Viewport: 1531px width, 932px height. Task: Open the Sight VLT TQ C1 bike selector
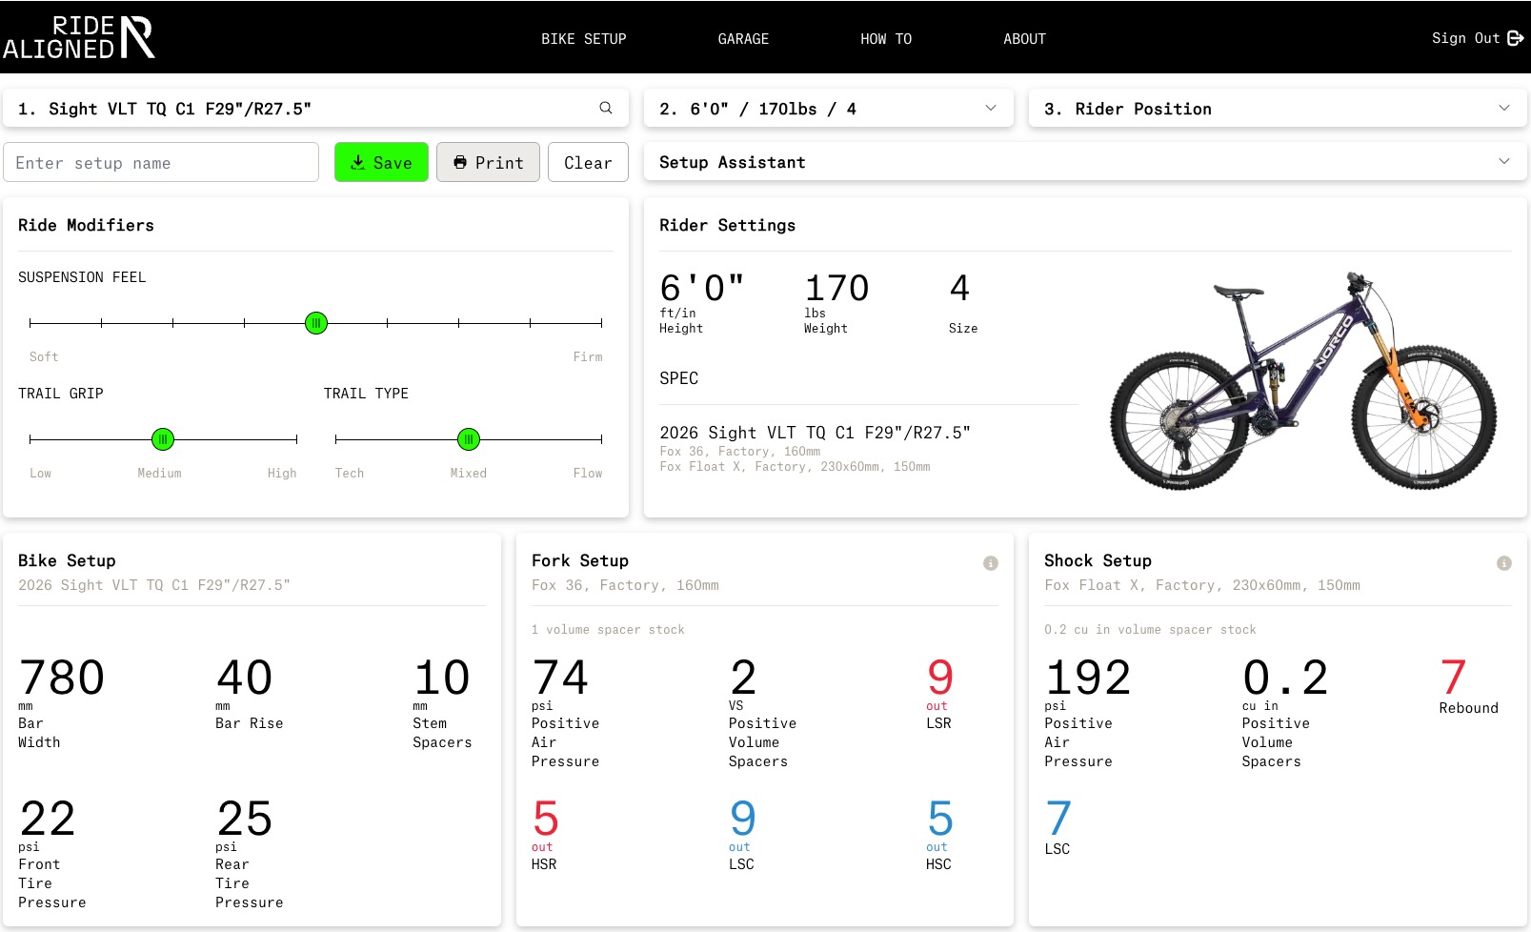click(315, 109)
